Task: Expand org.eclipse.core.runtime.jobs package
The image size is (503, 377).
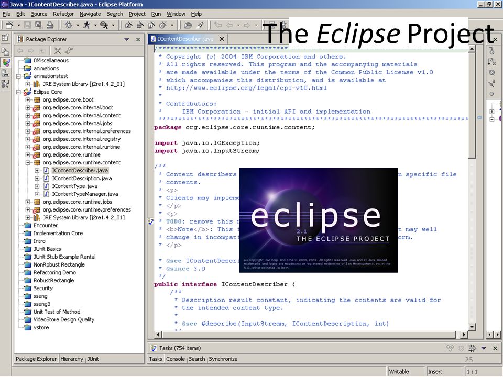Action: (x=28, y=202)
